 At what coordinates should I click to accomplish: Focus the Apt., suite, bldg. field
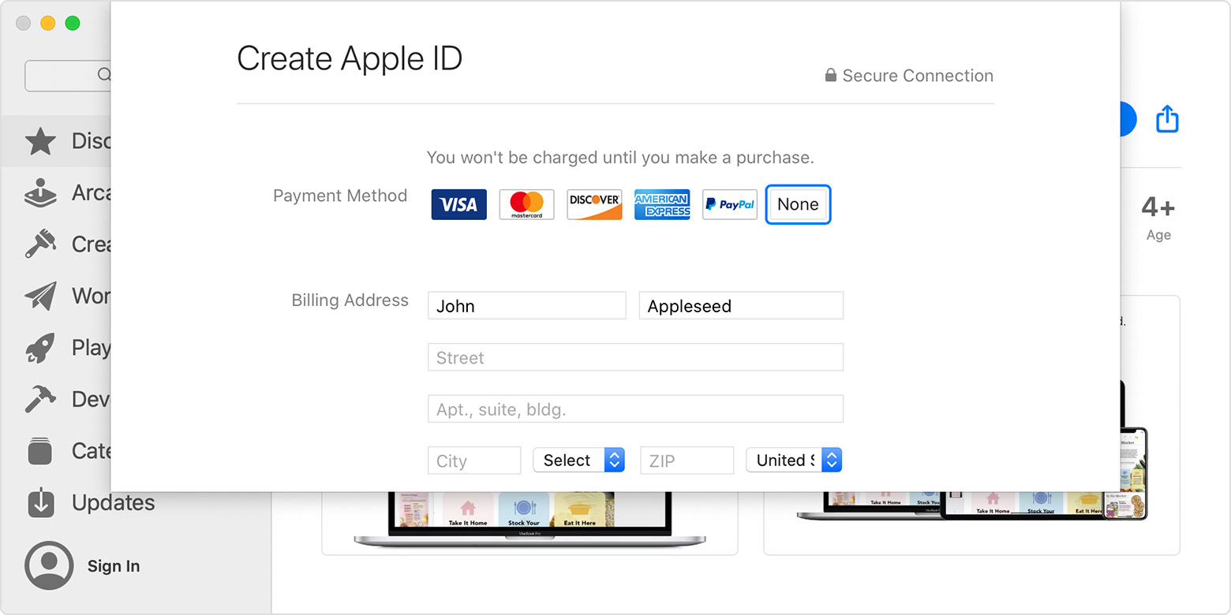click(635, 409)
